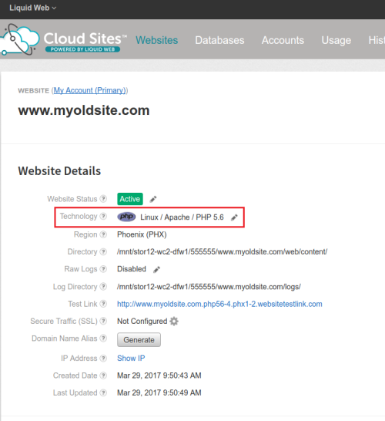Show help for Log Directory
The image size is (385, 421).
point(103,287)
